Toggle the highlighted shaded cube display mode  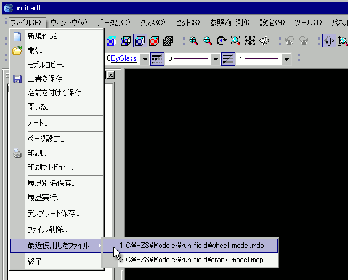click(x=140, y=41)
